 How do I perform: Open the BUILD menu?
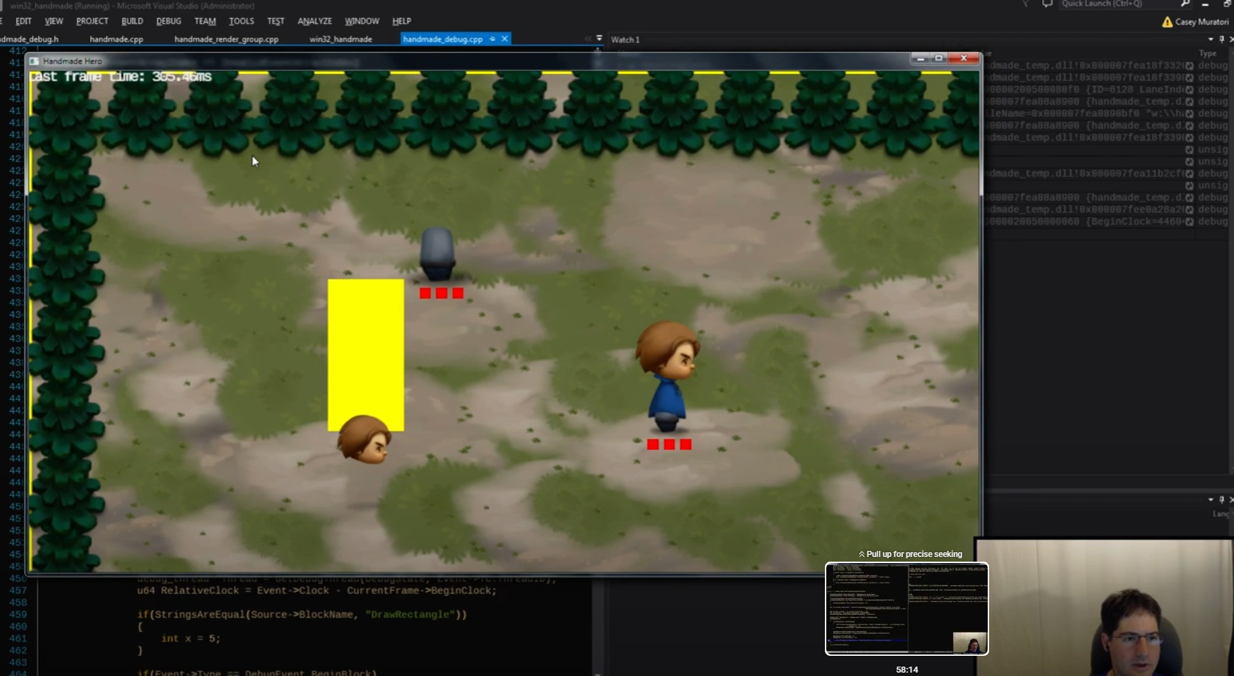(132, 21)
